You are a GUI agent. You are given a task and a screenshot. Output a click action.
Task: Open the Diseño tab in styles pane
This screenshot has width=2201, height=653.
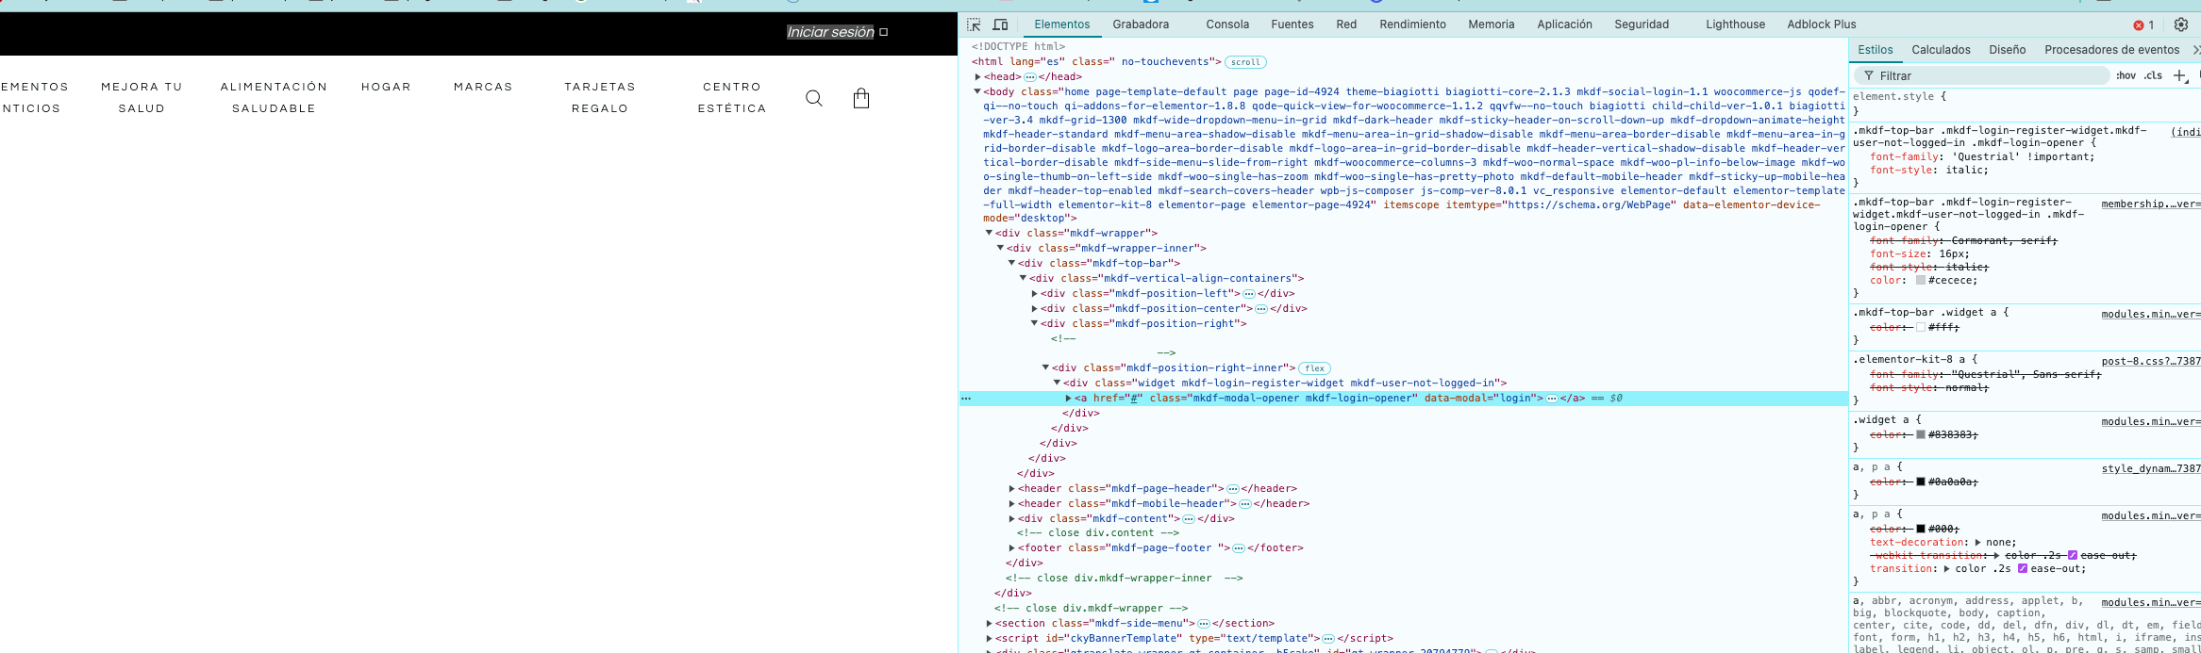2008,50
